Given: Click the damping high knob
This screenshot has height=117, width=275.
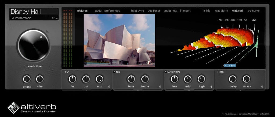Looking at the screenshot, I should (201, 79).
